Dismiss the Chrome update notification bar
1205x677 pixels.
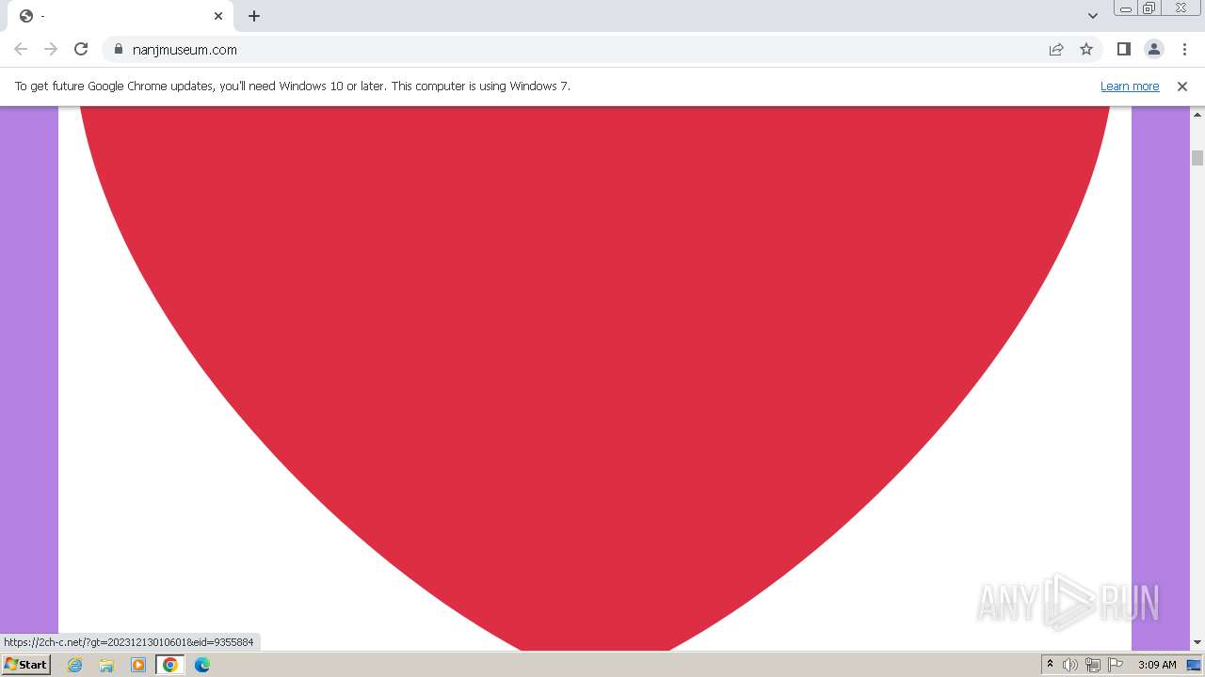[1182, 86]
